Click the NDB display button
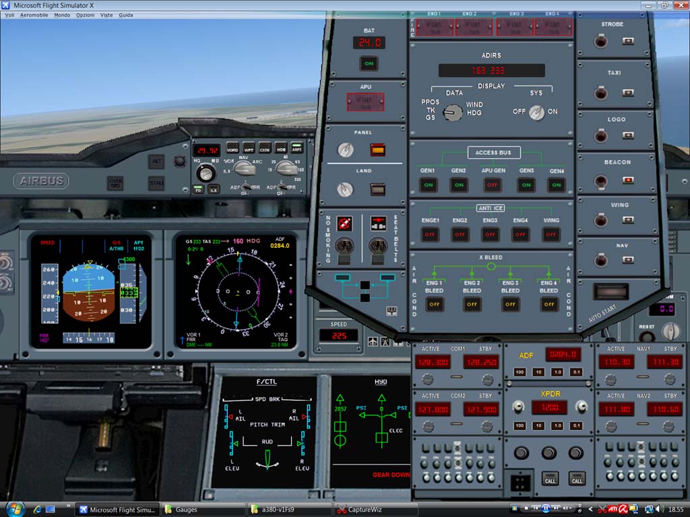The height and width of the screenshot is (517, 690). click(x=281, y=147)
